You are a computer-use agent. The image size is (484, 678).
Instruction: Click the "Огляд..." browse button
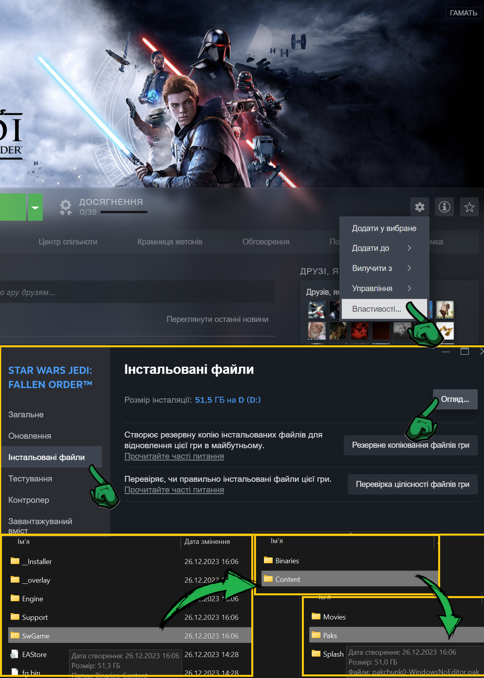tap(455, 399)
